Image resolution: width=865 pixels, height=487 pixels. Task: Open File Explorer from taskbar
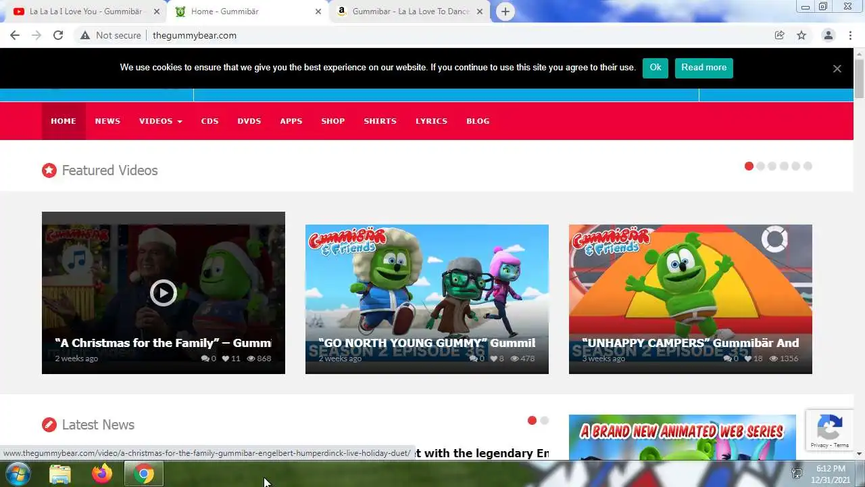60,474
